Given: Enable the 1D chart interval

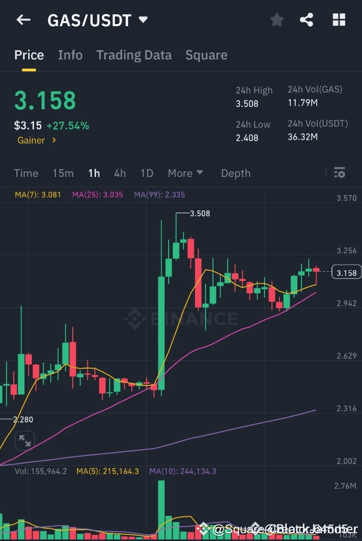Looking at the screenshot, I should [x=146, y=173].
